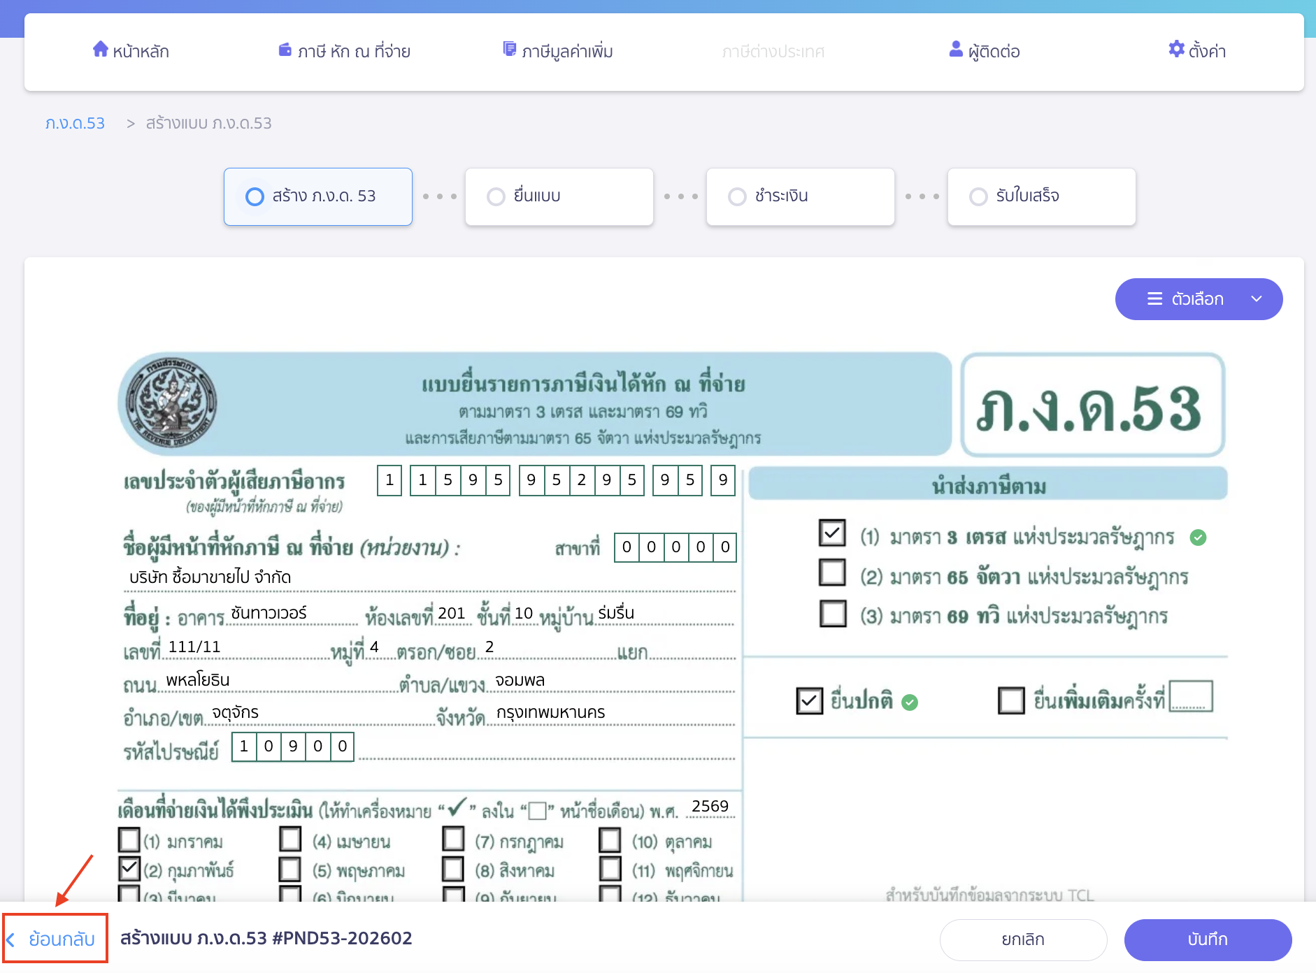
Task: Click the Revenue Department emblem on the form
Action: pos(171,403)
